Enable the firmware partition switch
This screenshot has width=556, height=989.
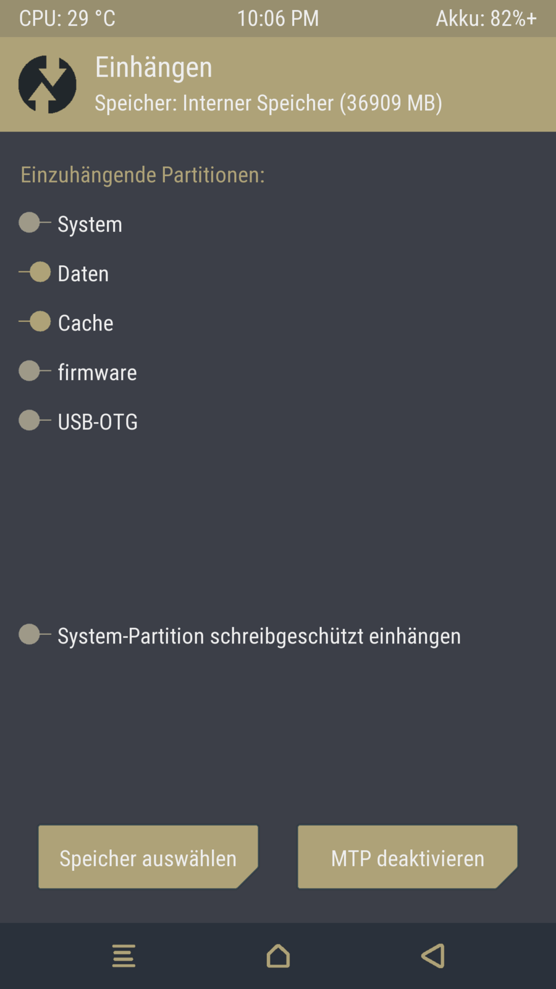(x=35, y=371)
